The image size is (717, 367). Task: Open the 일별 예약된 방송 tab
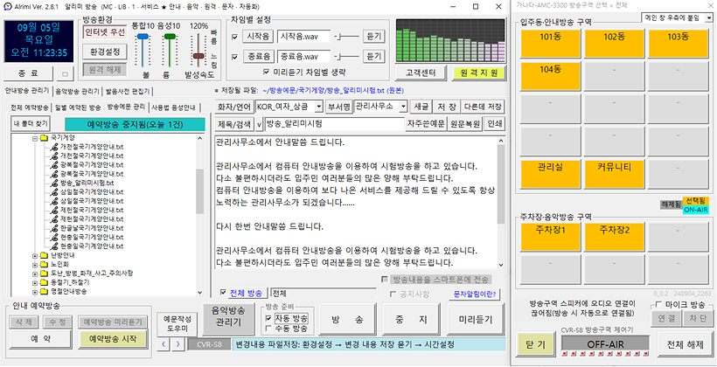77,107
